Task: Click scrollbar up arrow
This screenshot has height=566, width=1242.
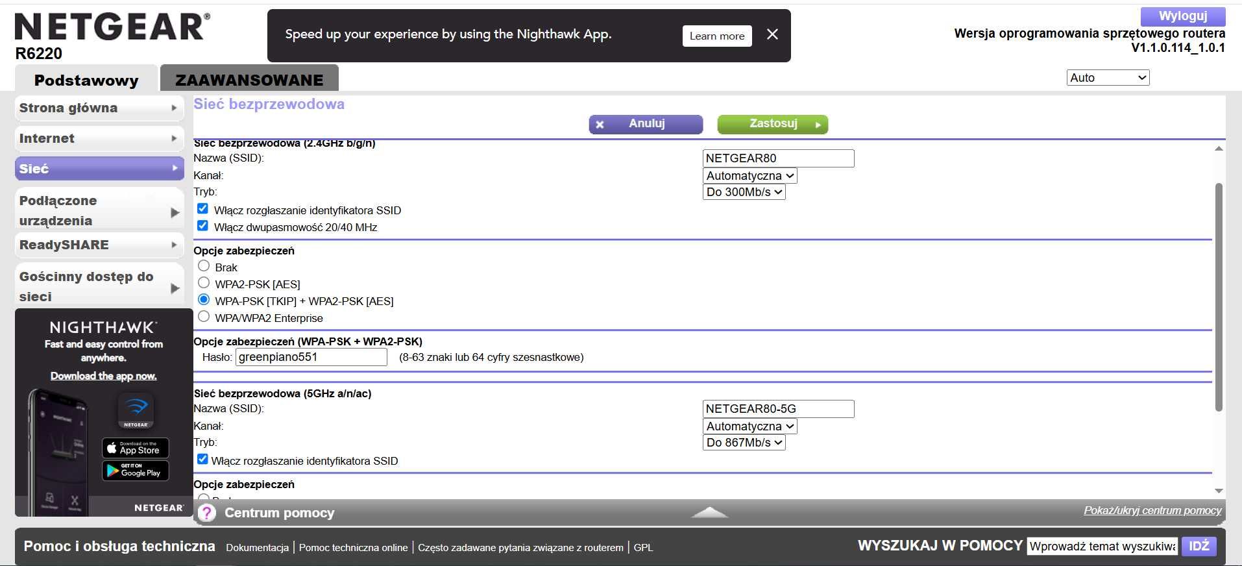Action: point(1219,149)
